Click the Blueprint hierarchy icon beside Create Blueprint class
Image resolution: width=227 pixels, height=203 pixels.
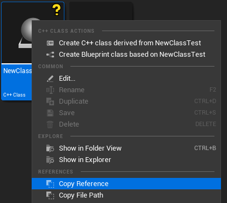coord(50,55)
